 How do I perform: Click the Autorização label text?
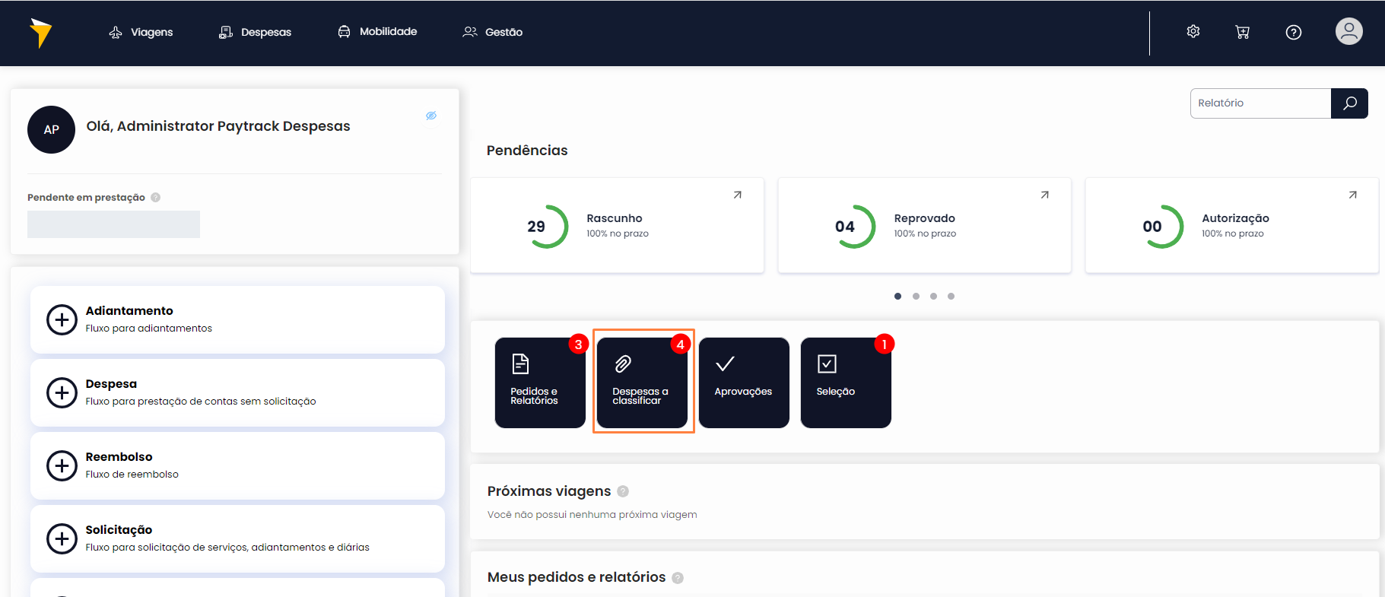point(1235,218)
